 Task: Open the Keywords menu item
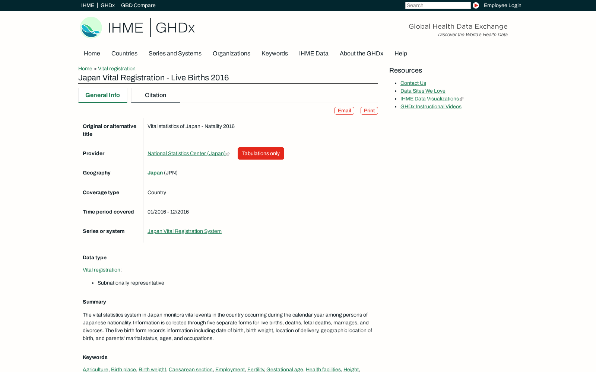(275, 54)
